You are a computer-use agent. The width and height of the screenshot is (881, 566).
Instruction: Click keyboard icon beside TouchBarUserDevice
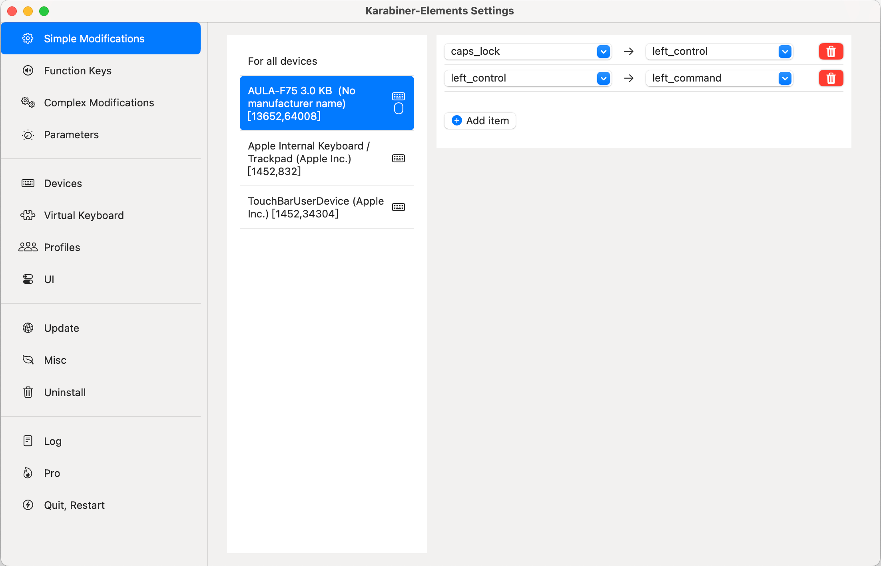tap(399, 207)
